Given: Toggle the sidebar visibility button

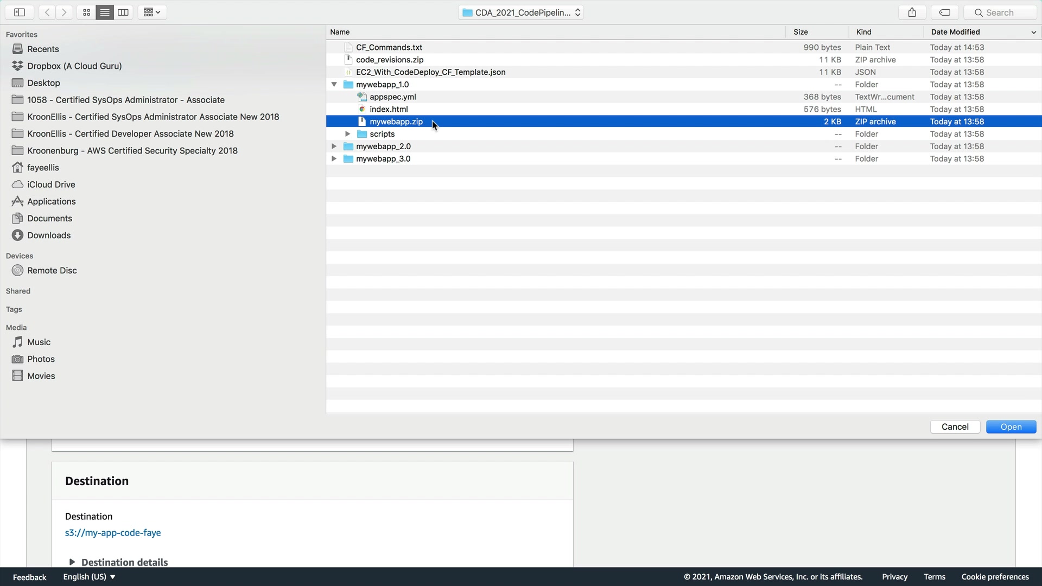Looking at the screenshot, I should [20, 12].
